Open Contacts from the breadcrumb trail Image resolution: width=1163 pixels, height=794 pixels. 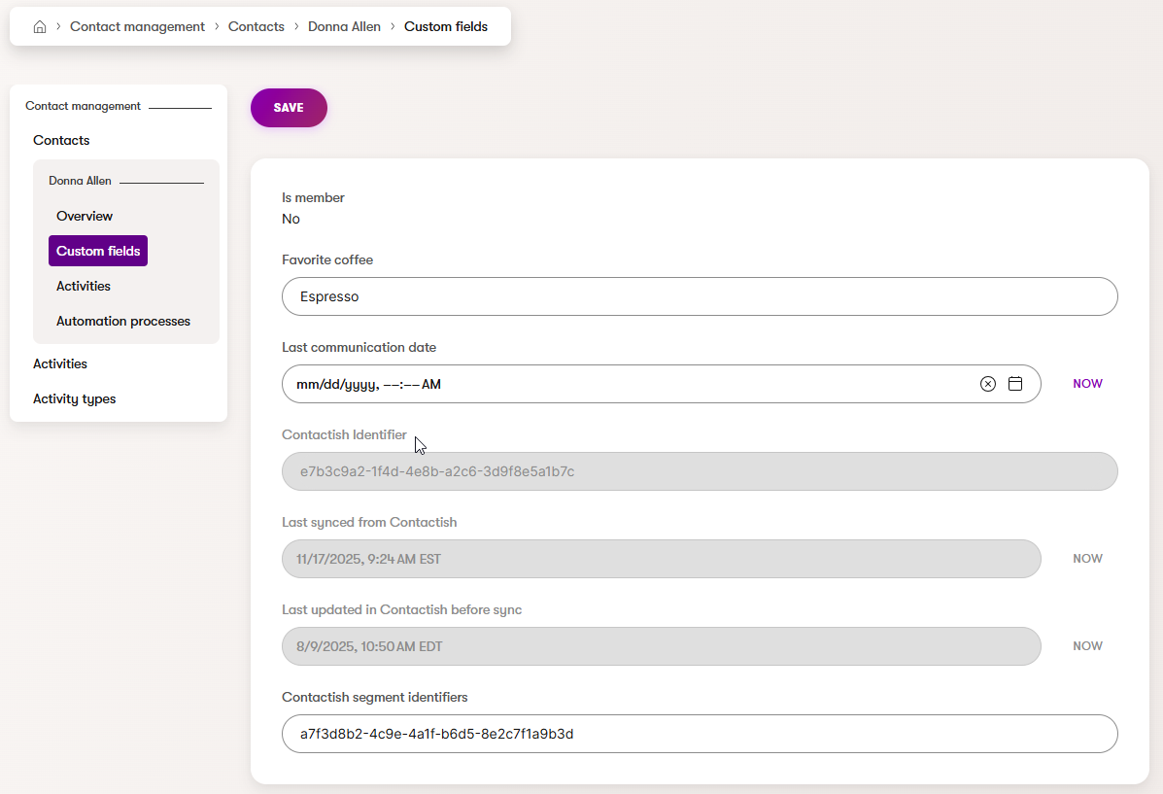pyautogui.click(x=256, y=26)
